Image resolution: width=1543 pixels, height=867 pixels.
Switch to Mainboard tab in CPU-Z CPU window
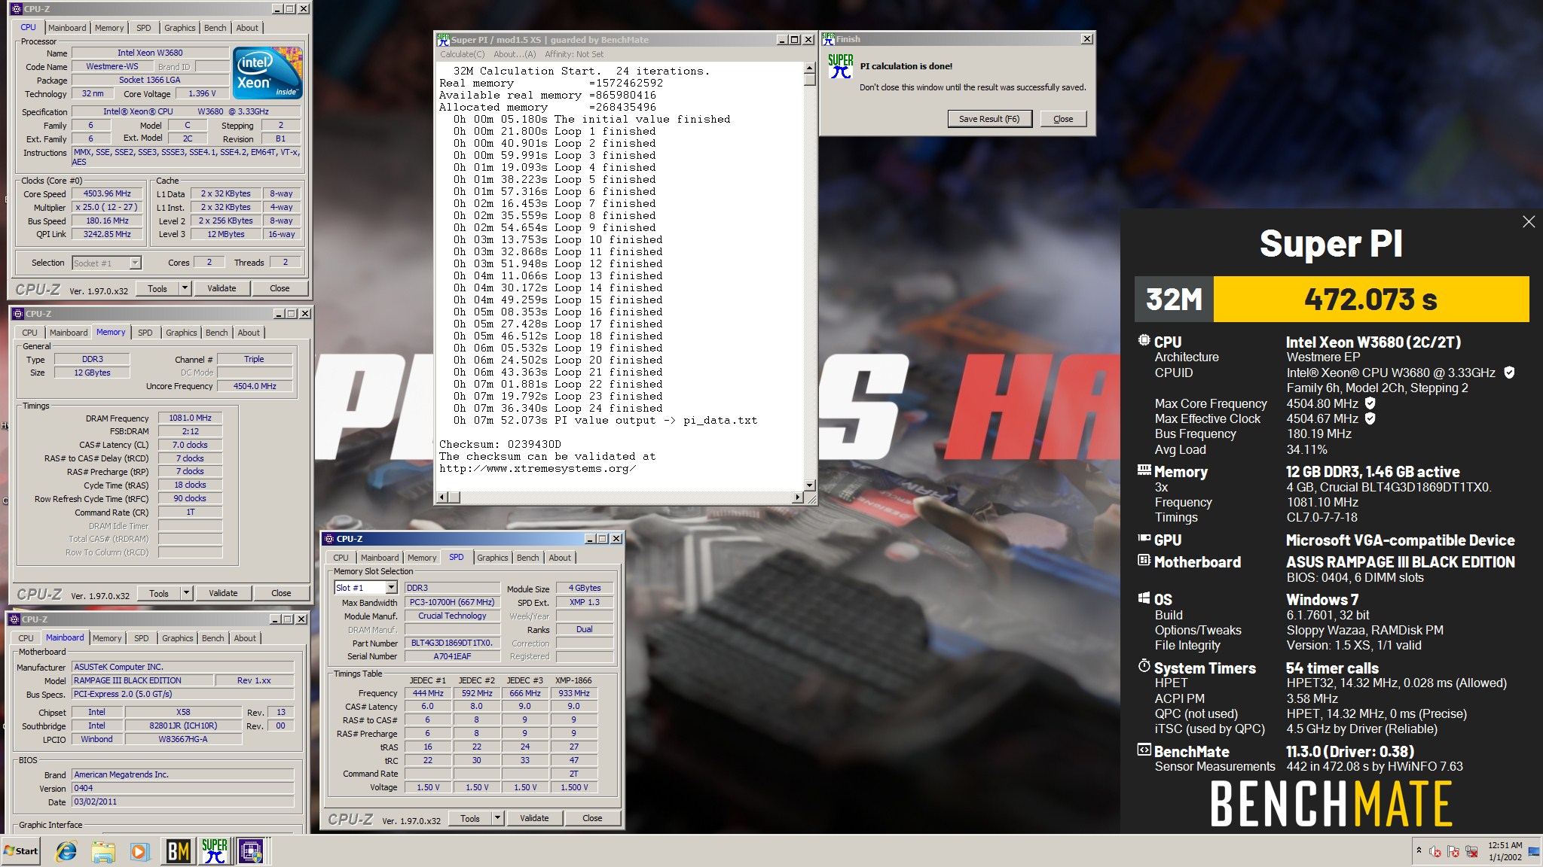coord(67,28)
